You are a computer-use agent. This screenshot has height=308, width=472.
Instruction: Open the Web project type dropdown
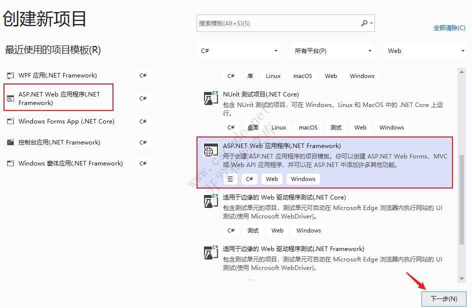point(425,50)
